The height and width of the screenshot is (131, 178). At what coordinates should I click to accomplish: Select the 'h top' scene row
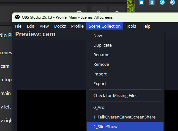(6, 80)
